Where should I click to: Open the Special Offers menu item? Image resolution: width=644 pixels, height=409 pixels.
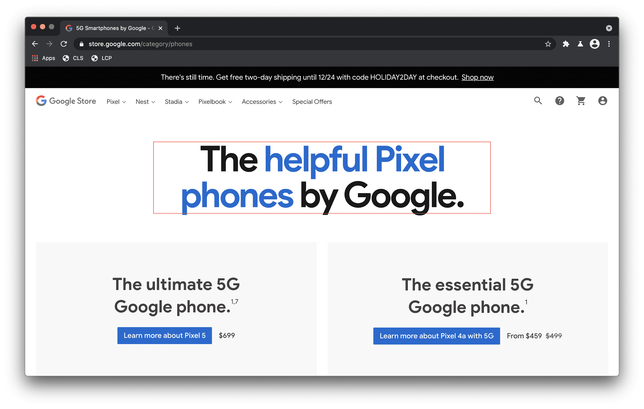tap(312, 102)
